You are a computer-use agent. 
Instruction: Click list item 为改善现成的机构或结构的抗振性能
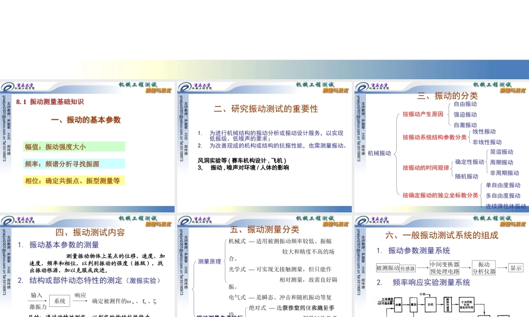coord(272,145)
